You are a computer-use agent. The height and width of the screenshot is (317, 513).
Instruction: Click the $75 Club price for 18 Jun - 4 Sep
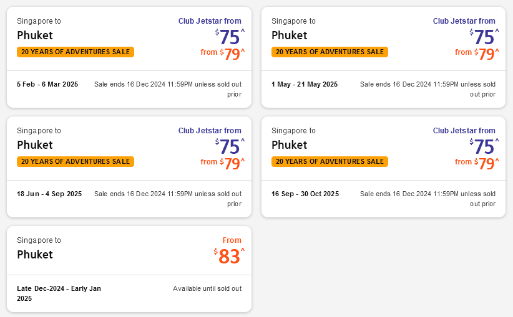229,146
